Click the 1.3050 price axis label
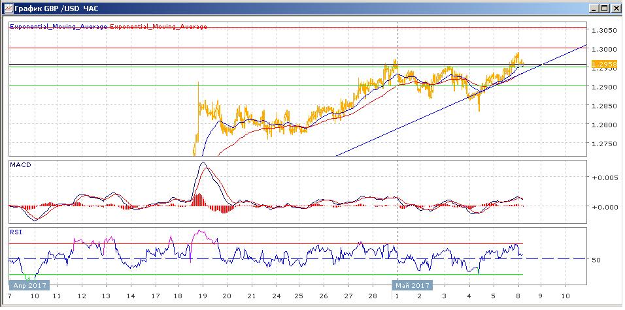The width and height of the screenshot is (625, 310). coord(605,31)
